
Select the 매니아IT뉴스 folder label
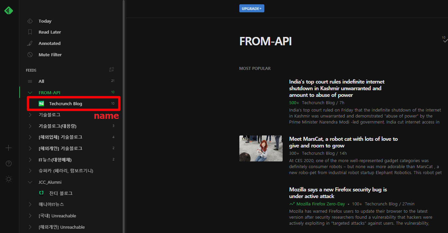coord(51,204)
